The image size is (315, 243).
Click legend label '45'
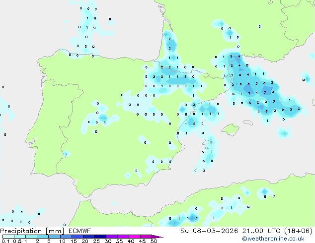[142, 241]
